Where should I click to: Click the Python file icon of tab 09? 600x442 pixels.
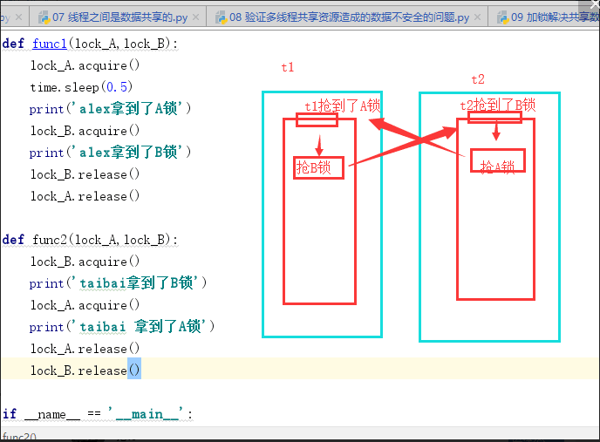(x=502, y=17)
